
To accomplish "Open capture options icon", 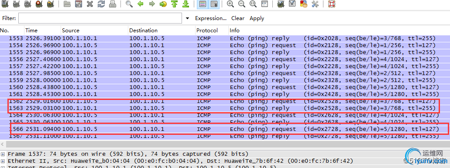I will (x=16, y=4).
